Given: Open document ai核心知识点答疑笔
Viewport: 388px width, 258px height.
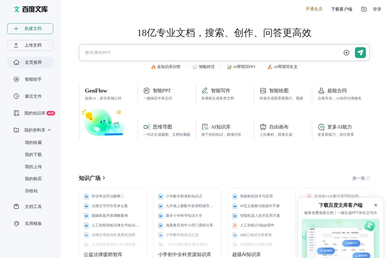Looking at the screenshot, I should coord(256,235).
